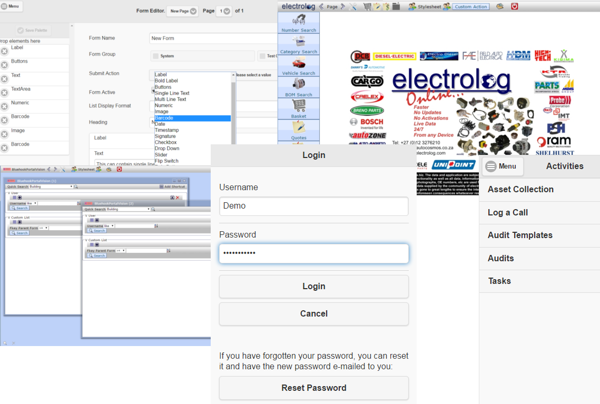600x404 pixels.
Task: Click the Save Palette button
Action: [x=32, y=30]
